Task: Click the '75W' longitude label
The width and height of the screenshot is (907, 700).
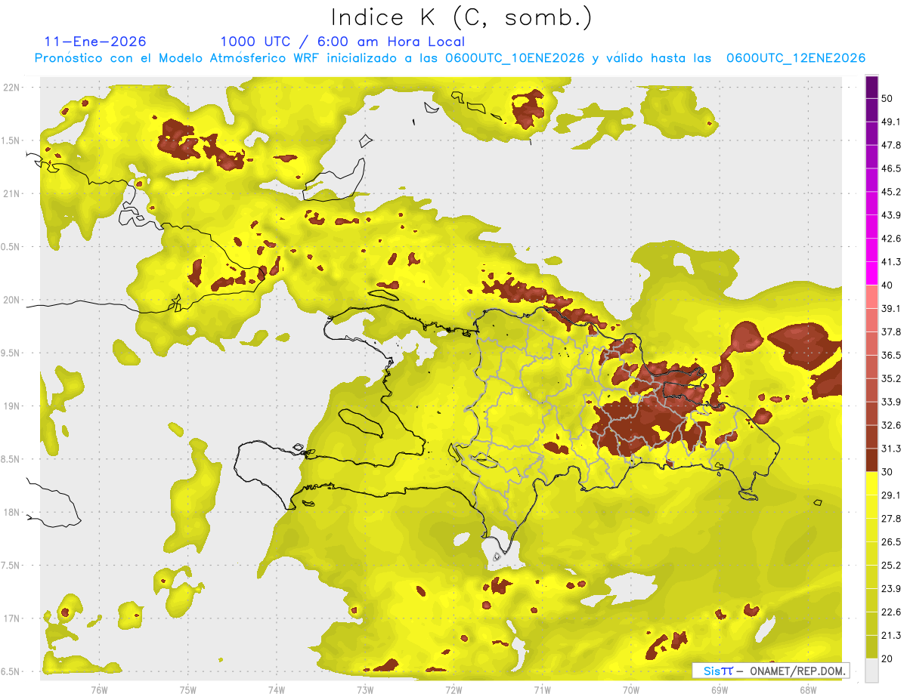Action: click(x=188, y=689)
